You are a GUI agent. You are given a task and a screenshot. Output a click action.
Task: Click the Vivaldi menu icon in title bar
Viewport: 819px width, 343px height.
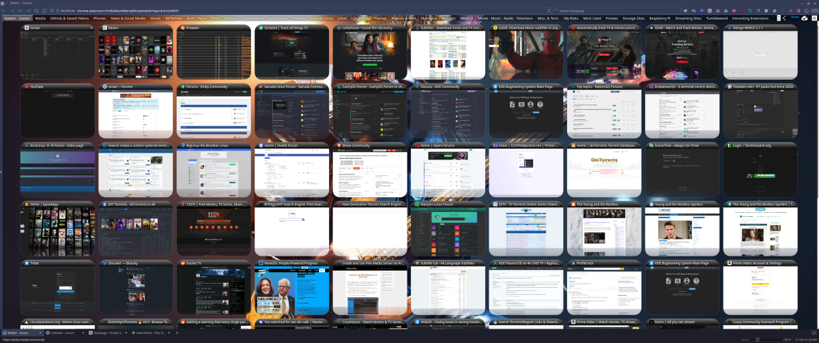coord(3,3)
